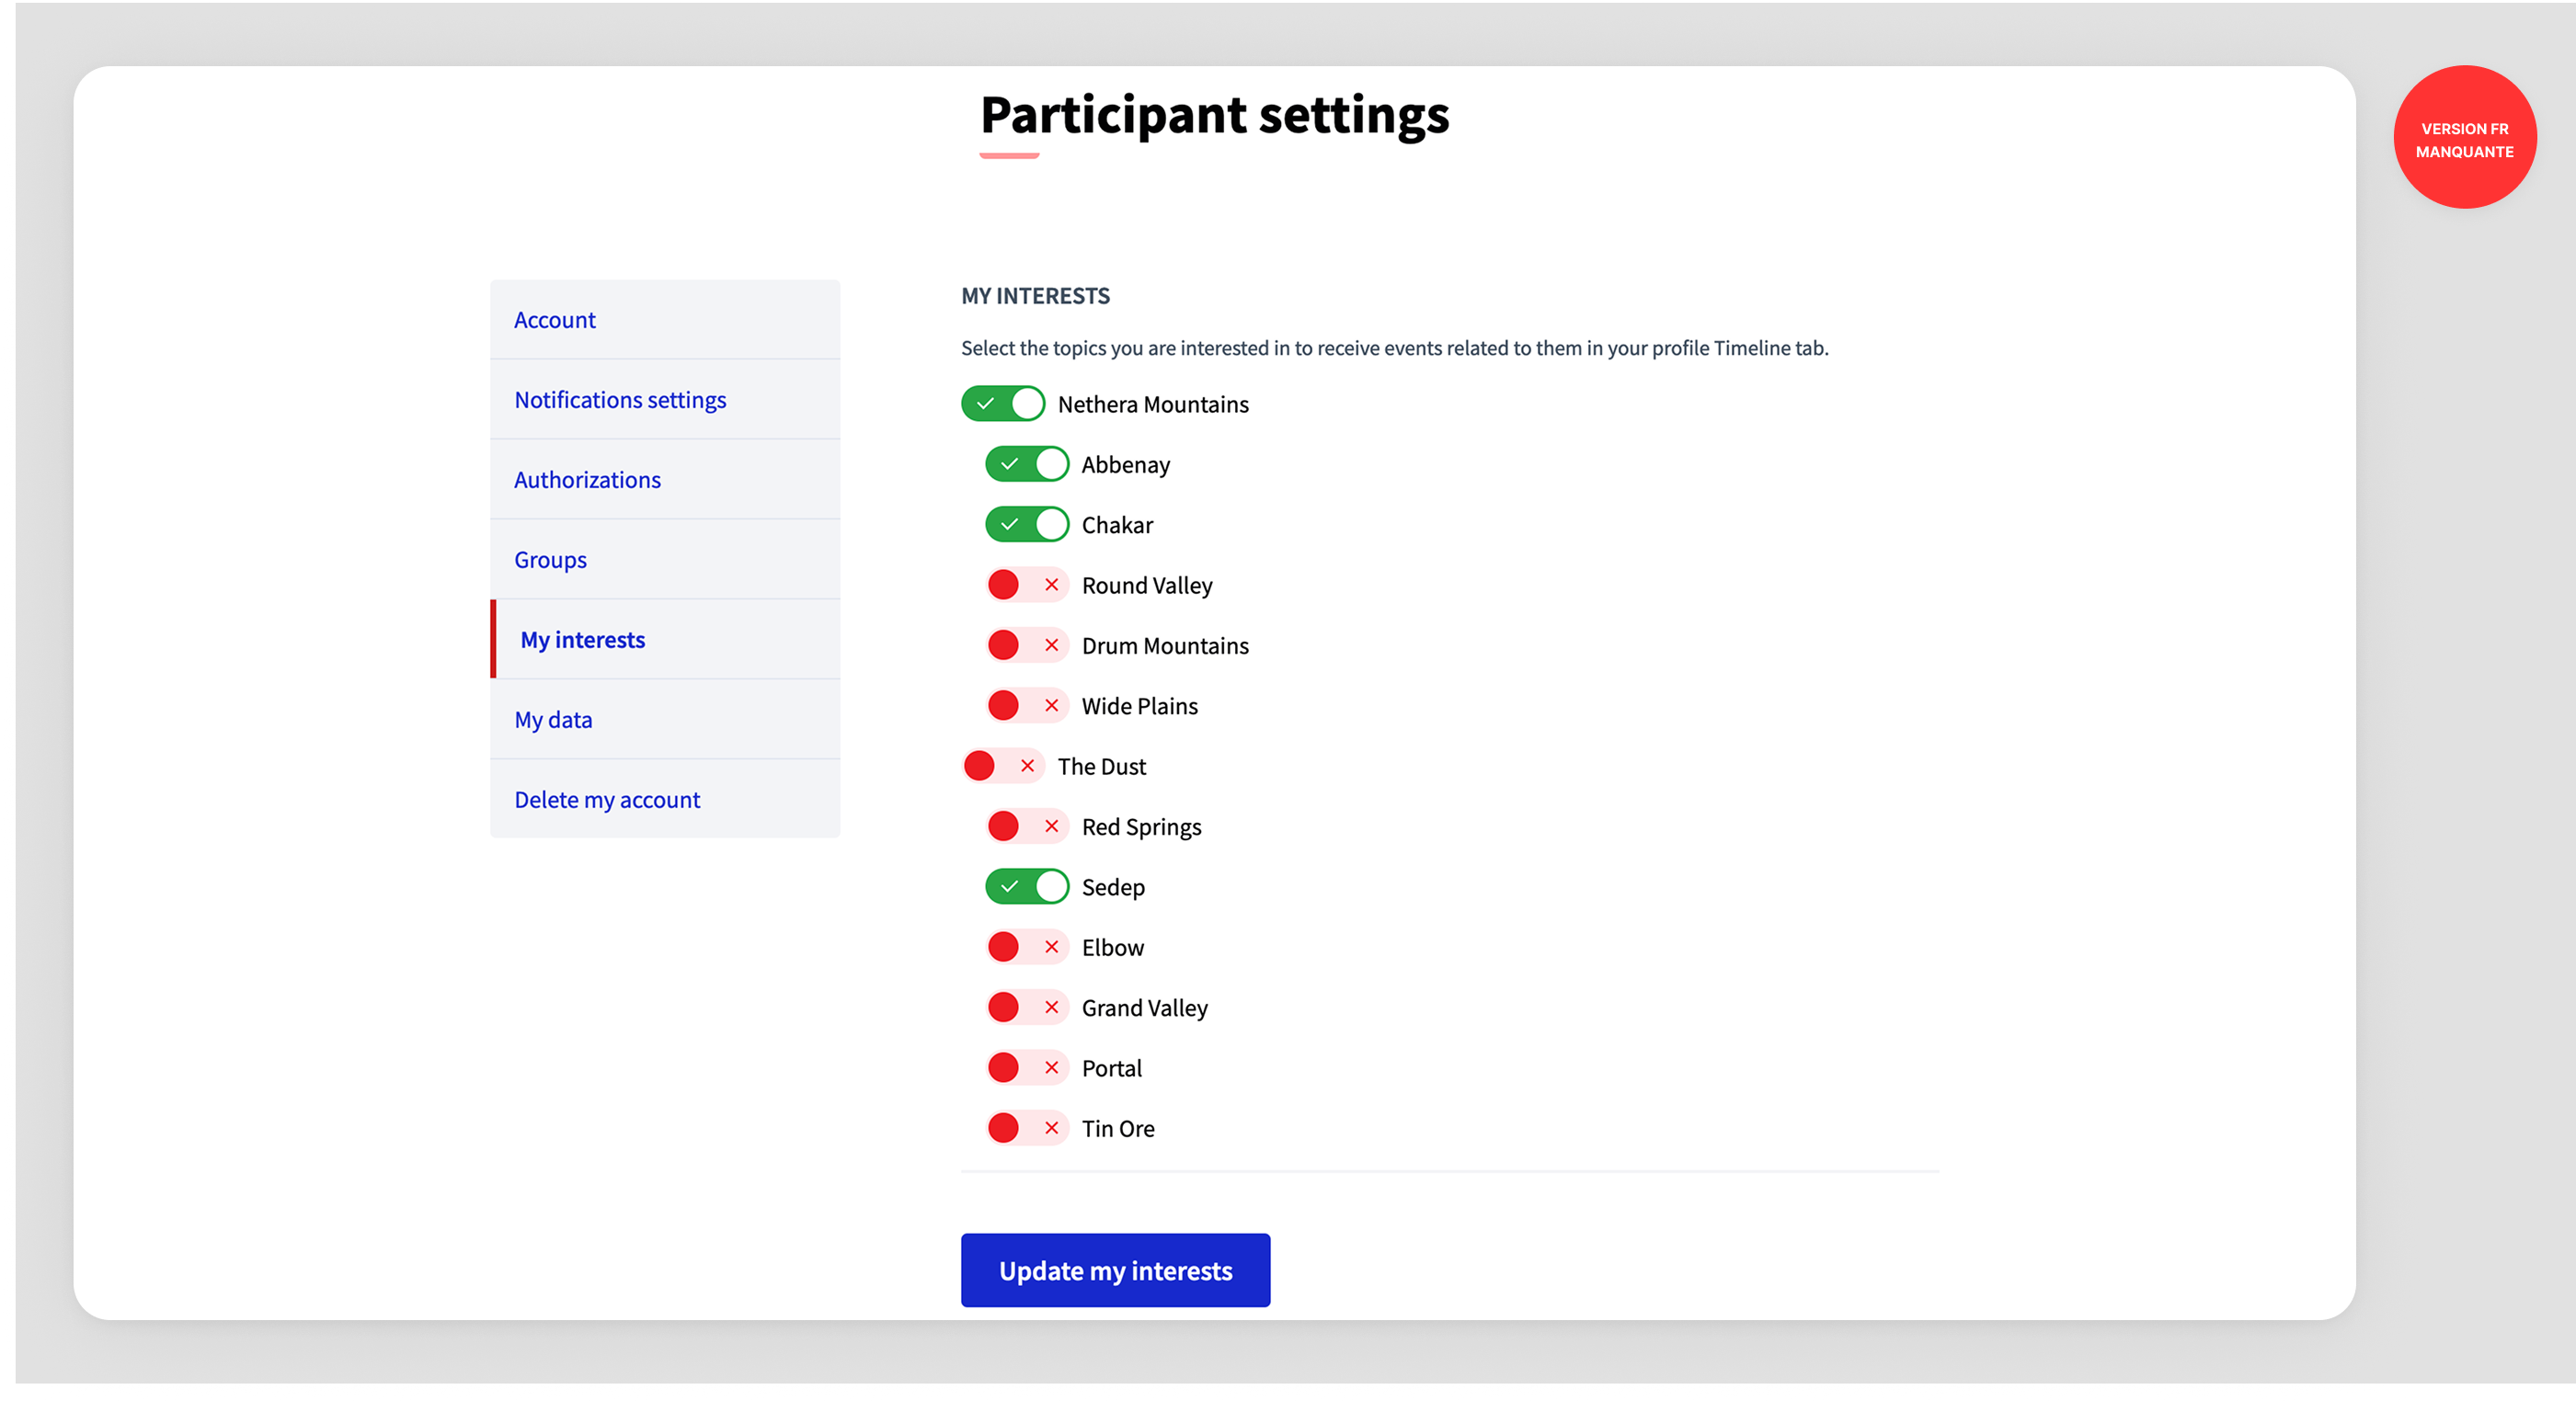Click the Wide Plains label

[x=1139, y=707]
